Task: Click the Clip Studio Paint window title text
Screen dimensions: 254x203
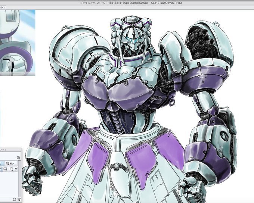Action: point(131,3)
